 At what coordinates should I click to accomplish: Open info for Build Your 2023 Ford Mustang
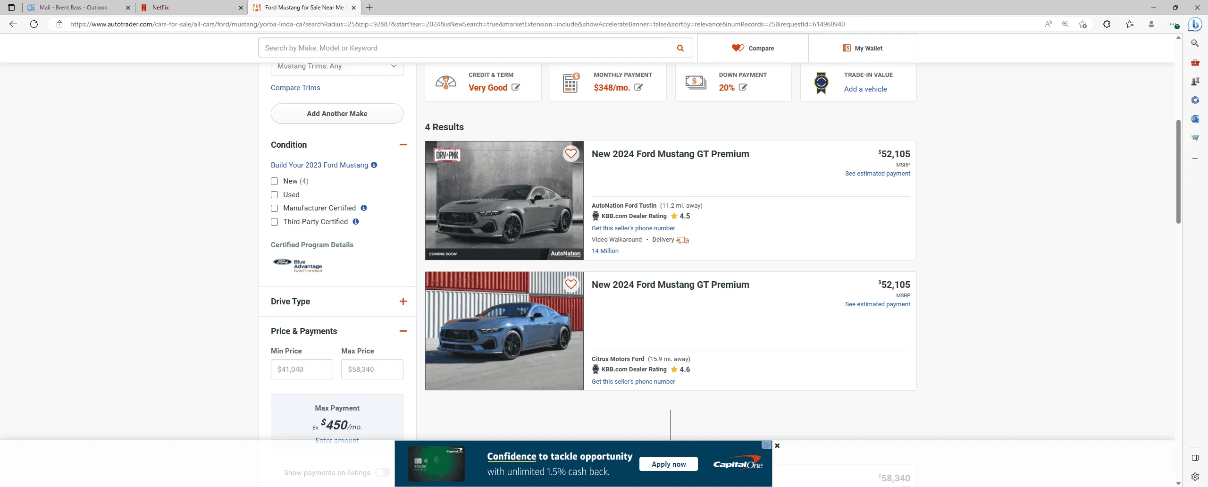(x=374, y=165)
